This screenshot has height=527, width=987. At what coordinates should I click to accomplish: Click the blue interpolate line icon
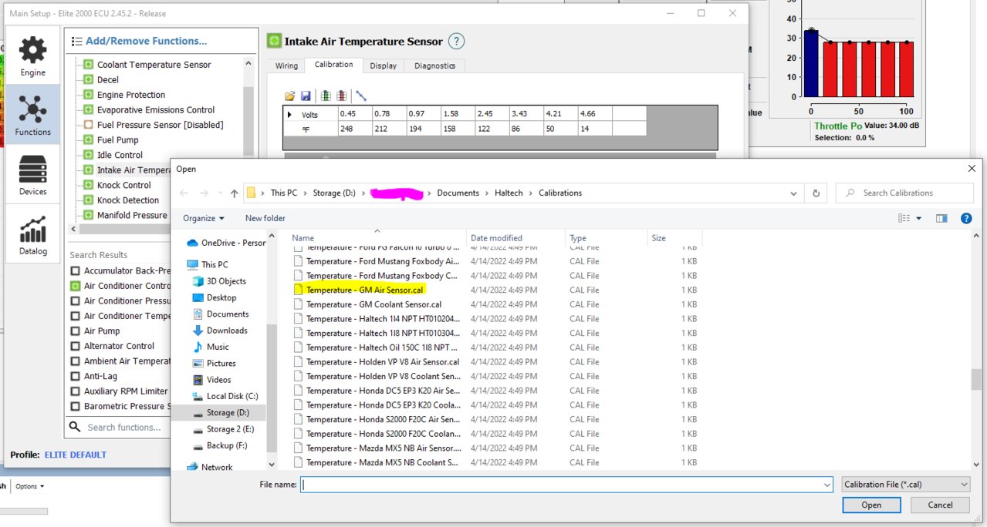[x=360, y=96]
